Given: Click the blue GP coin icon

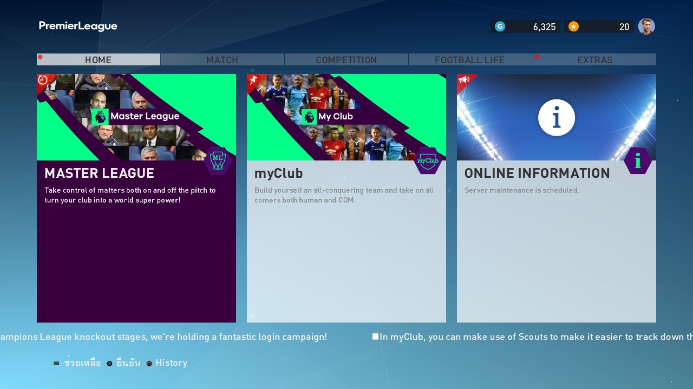Looking at the screenshot, I should point(500,26).
